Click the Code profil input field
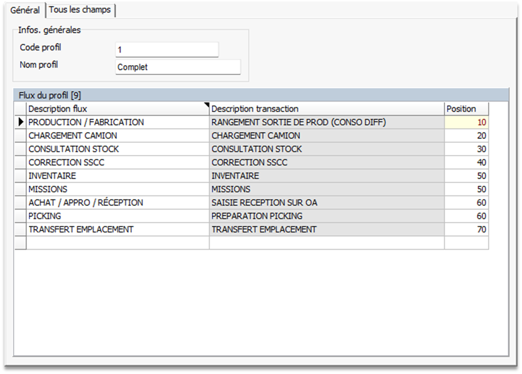522x374 pixels. 167,50
